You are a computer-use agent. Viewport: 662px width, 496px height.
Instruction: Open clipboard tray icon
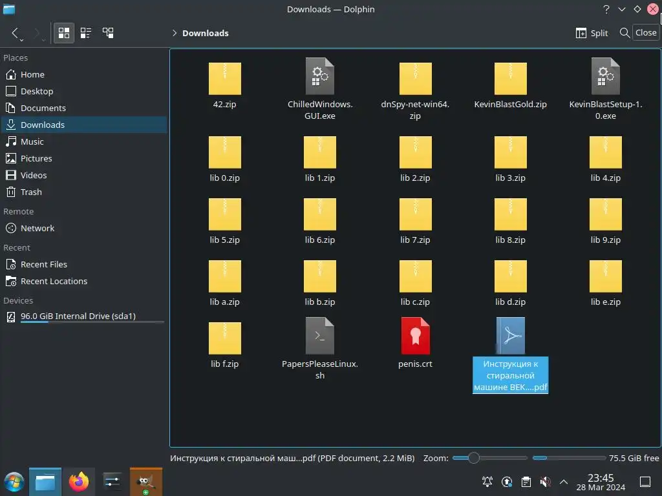click(x=526, y=482)
